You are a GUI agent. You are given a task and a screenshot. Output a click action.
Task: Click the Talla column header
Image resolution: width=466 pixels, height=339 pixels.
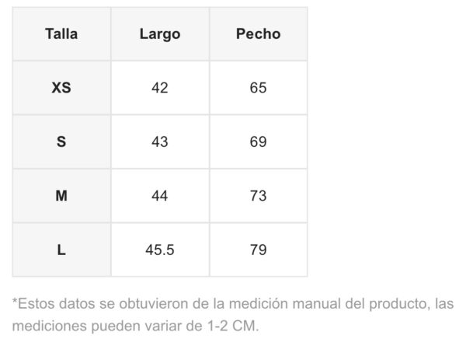[x=61, y=34]
